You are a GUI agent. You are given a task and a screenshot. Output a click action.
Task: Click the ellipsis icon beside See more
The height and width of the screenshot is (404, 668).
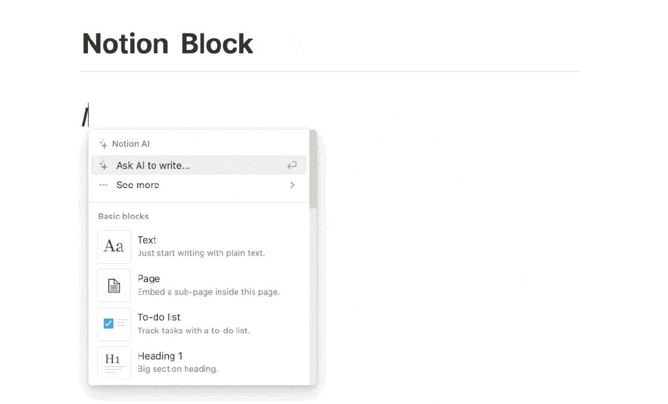click(x=103, y=185)
